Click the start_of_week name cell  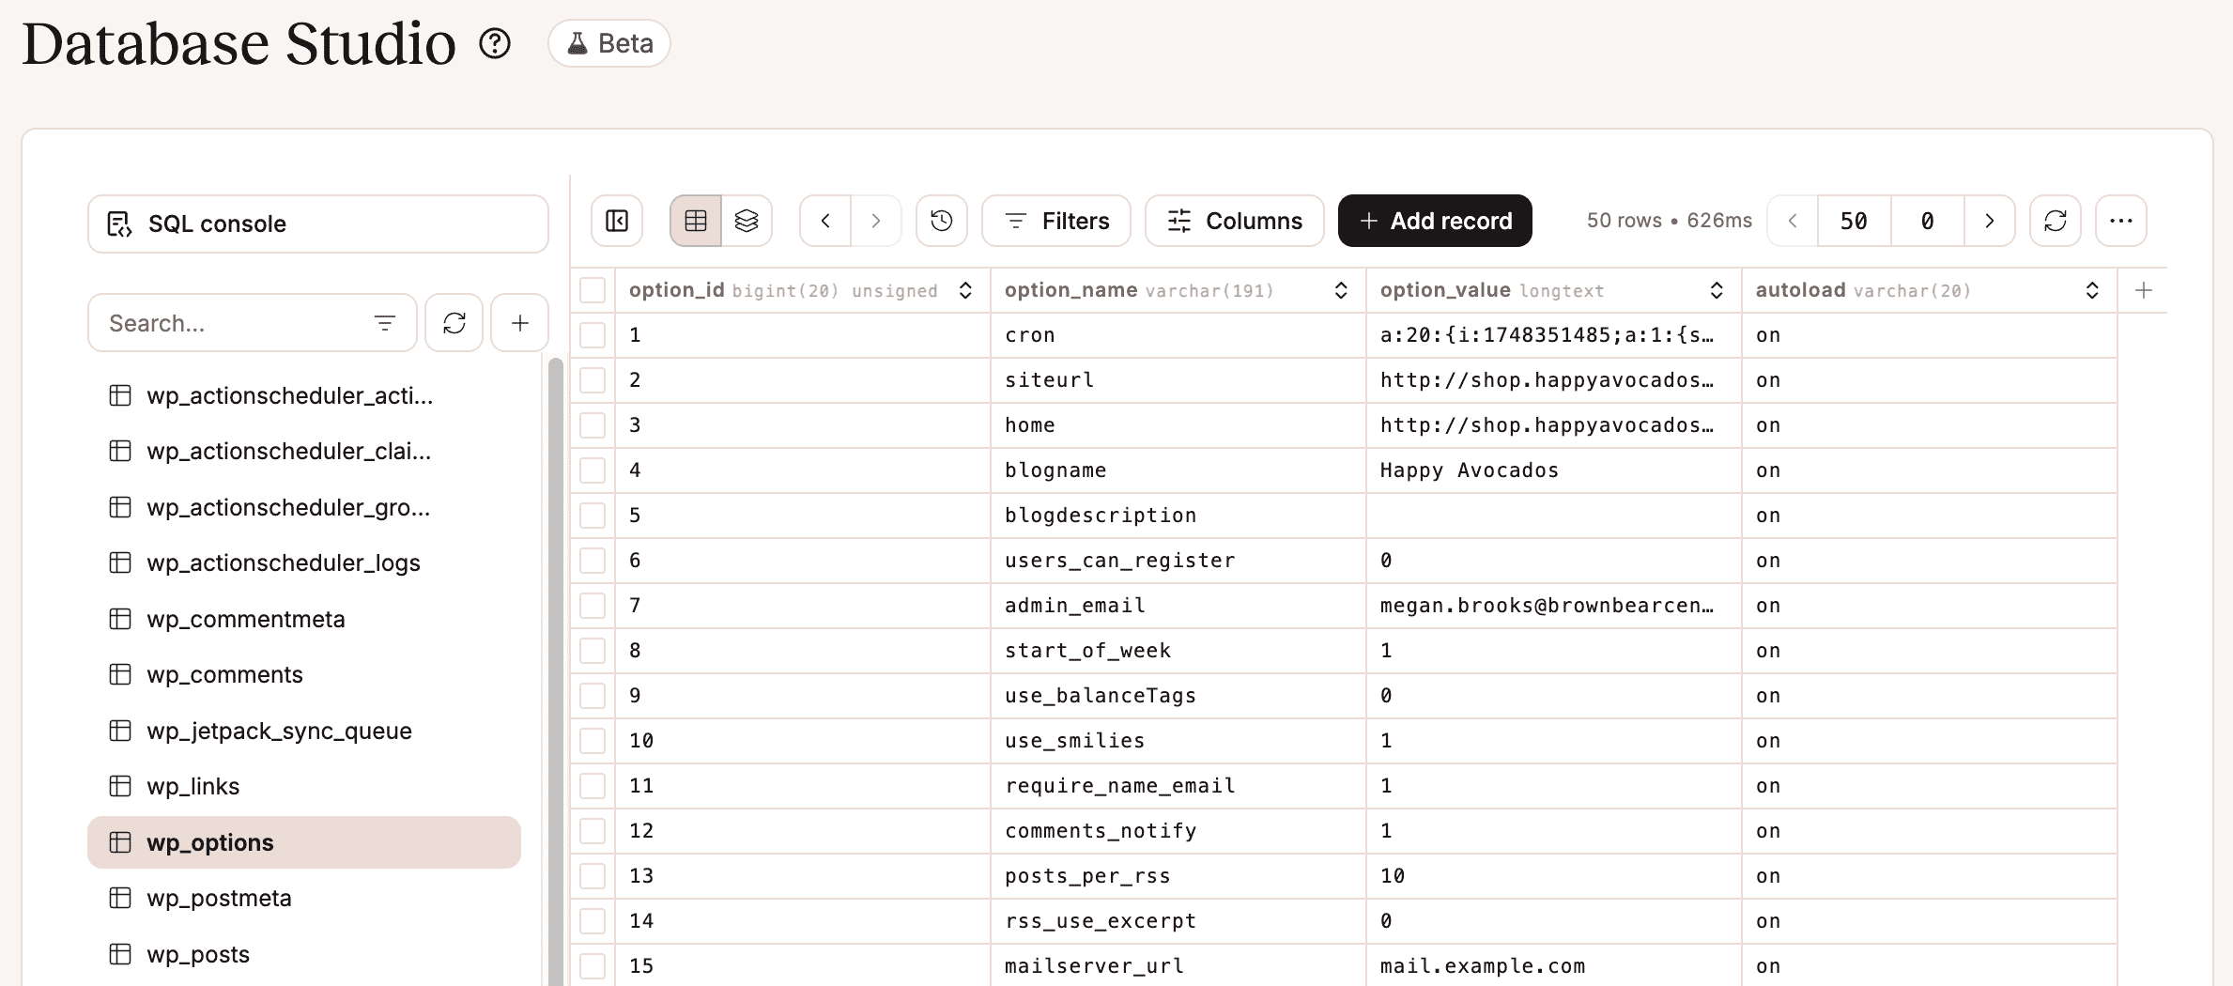pos(1178,651)
